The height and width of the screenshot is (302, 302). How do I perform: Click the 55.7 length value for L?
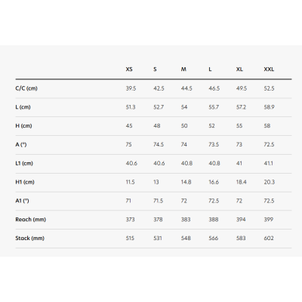214,107
